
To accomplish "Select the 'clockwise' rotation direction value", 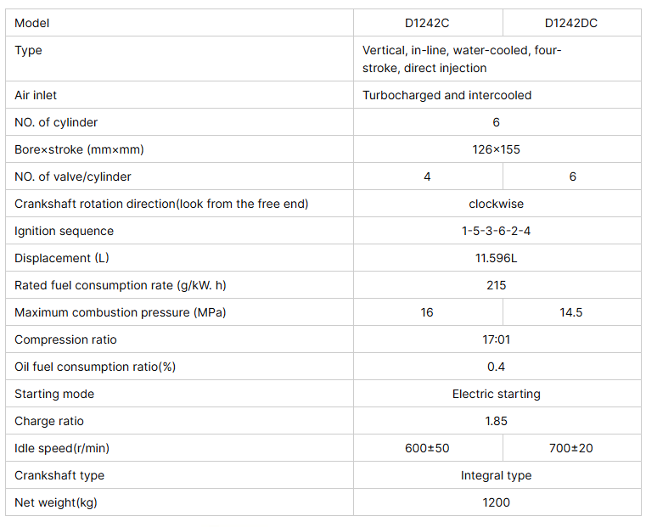I will [496, 204].
